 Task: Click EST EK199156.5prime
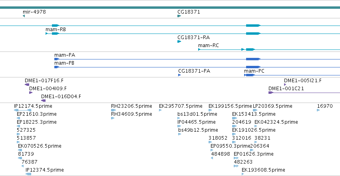point(230,106)
